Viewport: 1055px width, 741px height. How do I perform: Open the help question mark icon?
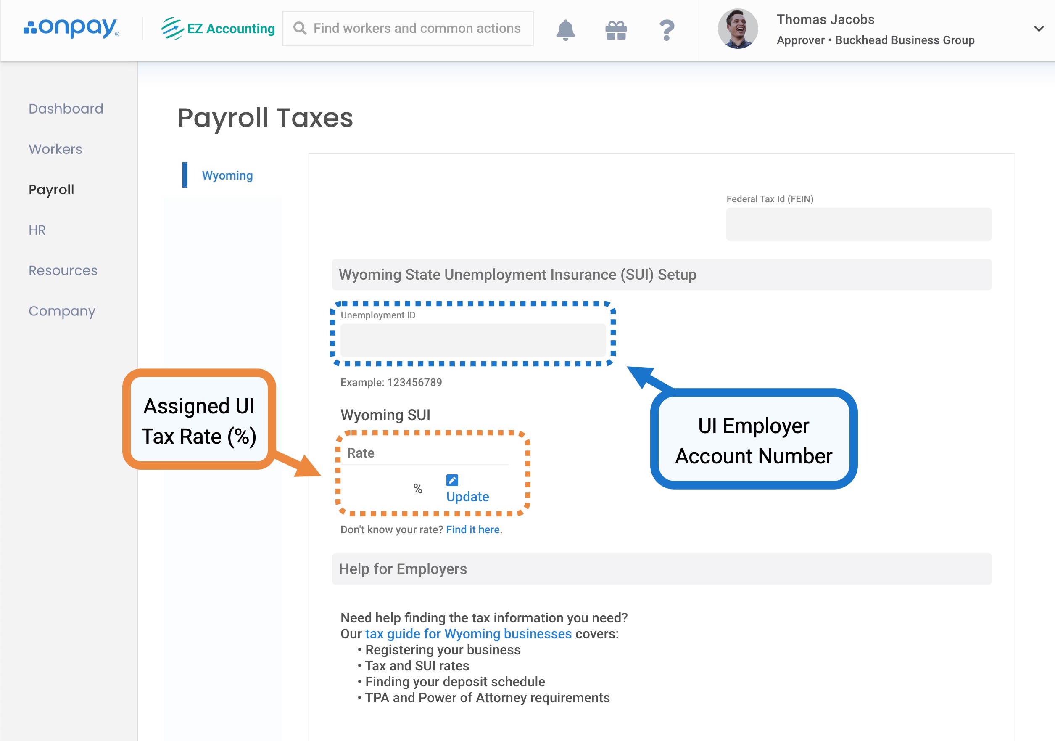[x=666, y=30]
